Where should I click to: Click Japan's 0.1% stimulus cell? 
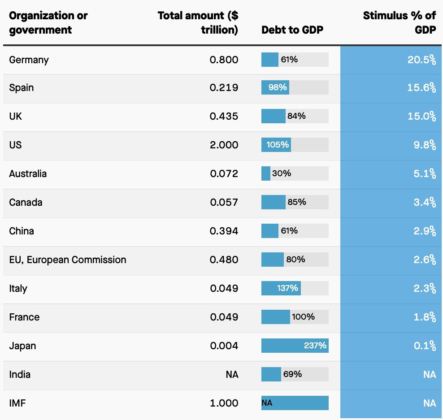(424, 346)
